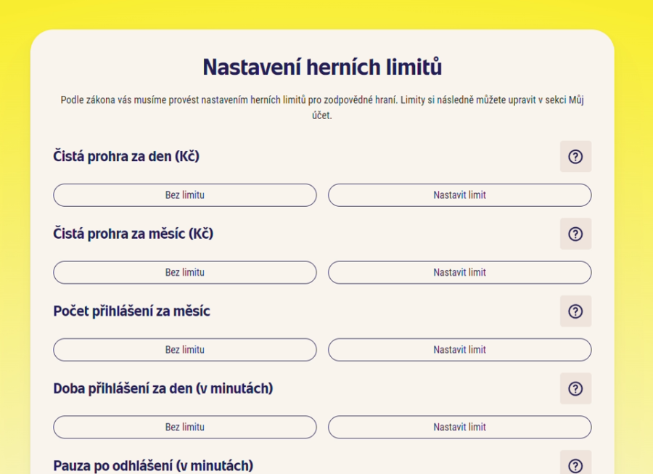Image resolution: width=653 pixels, height=474 pixels.
Task: Click Doba přihlášení za den (v minutách) label
Action: coord(163,388)
